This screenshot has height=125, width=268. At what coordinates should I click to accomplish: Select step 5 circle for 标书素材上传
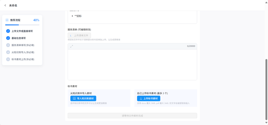click(x=8, y=59)
